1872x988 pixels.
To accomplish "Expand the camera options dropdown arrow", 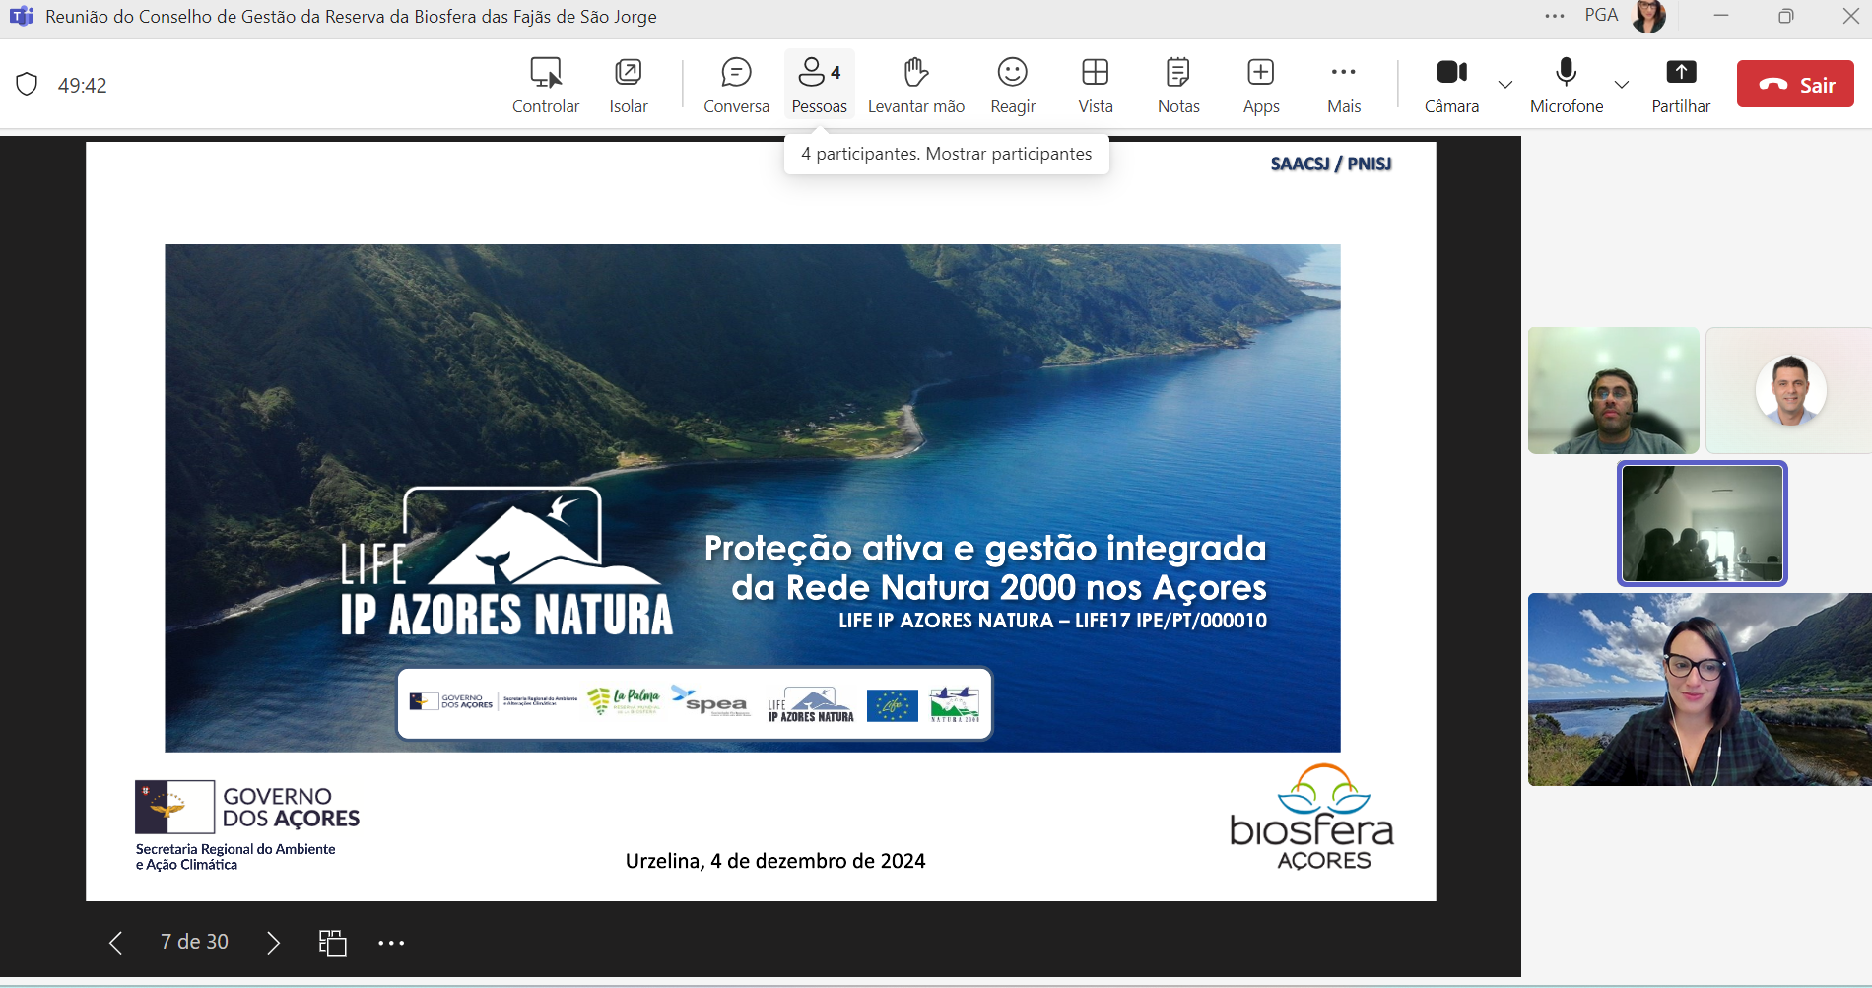I will coord(1505,85).
